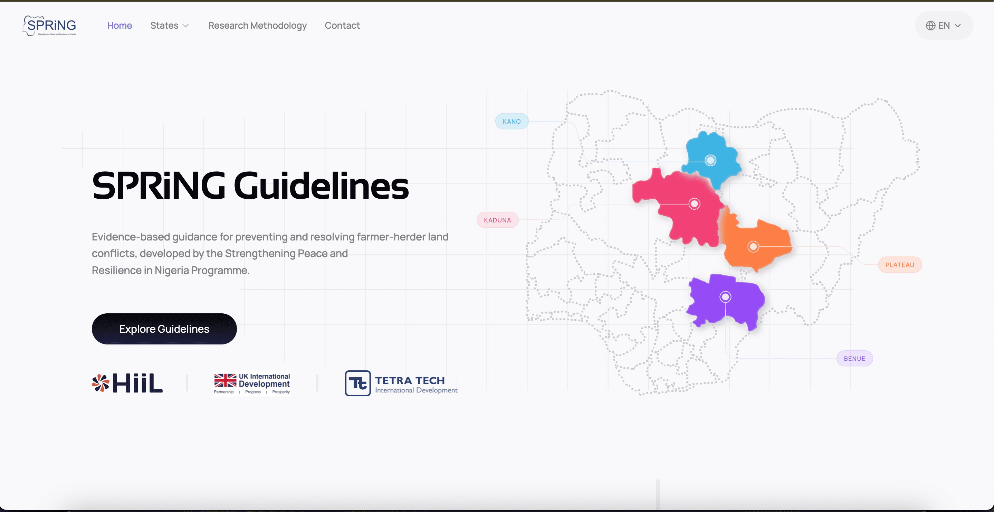Open the Research Methodology page

click(x=257, y=26)
